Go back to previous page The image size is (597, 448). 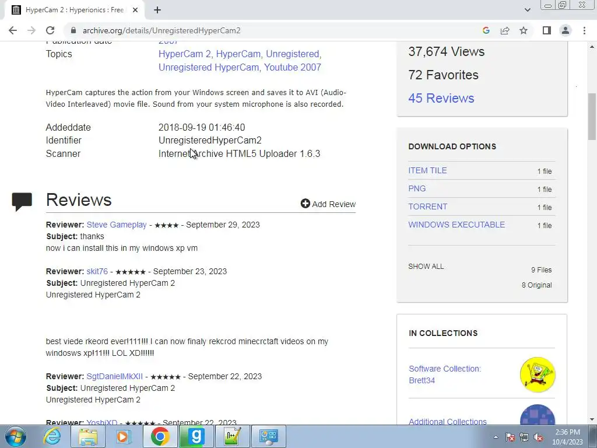coord(13,30)
